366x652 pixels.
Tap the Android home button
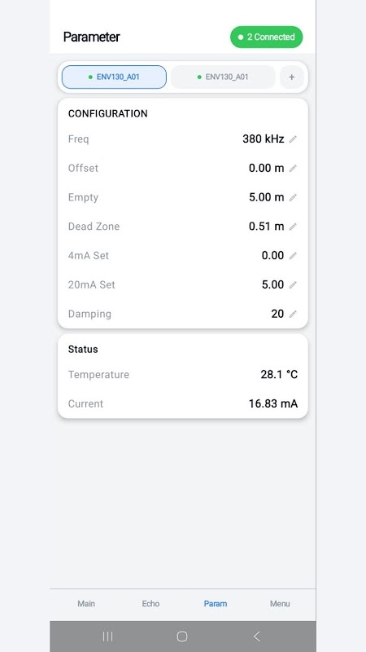(x=181, y=637)
